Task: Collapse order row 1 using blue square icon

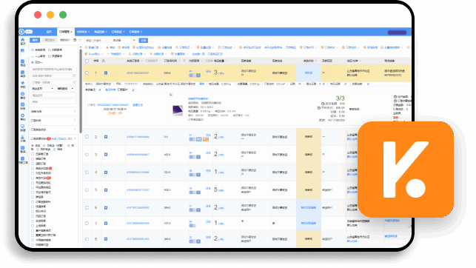Action: (x=106, y=73)
